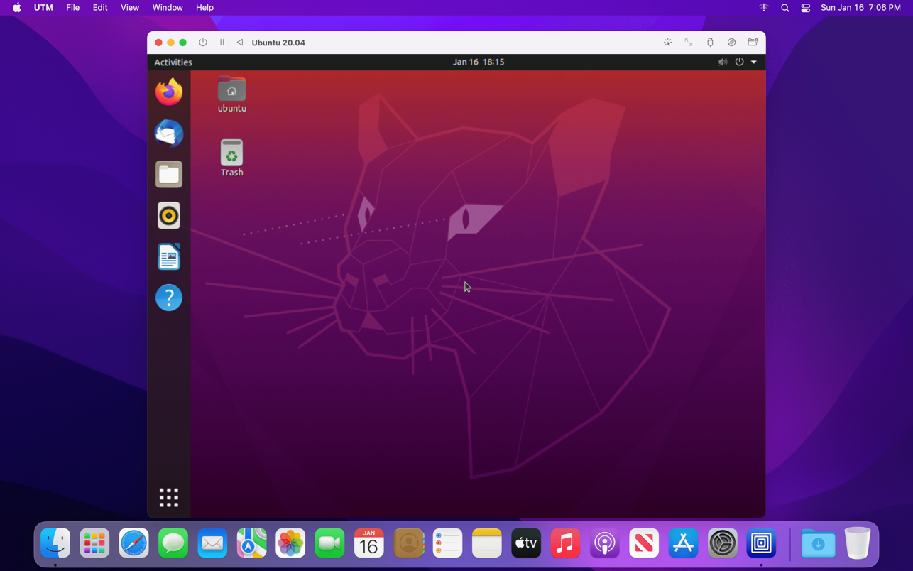This screenshot has height=571, width=913.
Task: Restart the VM with the UTM triangle button
Action: [x=240, y=43]
